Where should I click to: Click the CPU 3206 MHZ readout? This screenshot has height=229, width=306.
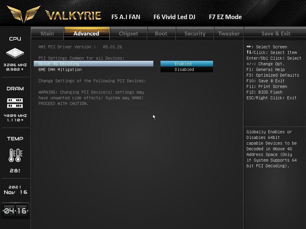pos(15,65)
